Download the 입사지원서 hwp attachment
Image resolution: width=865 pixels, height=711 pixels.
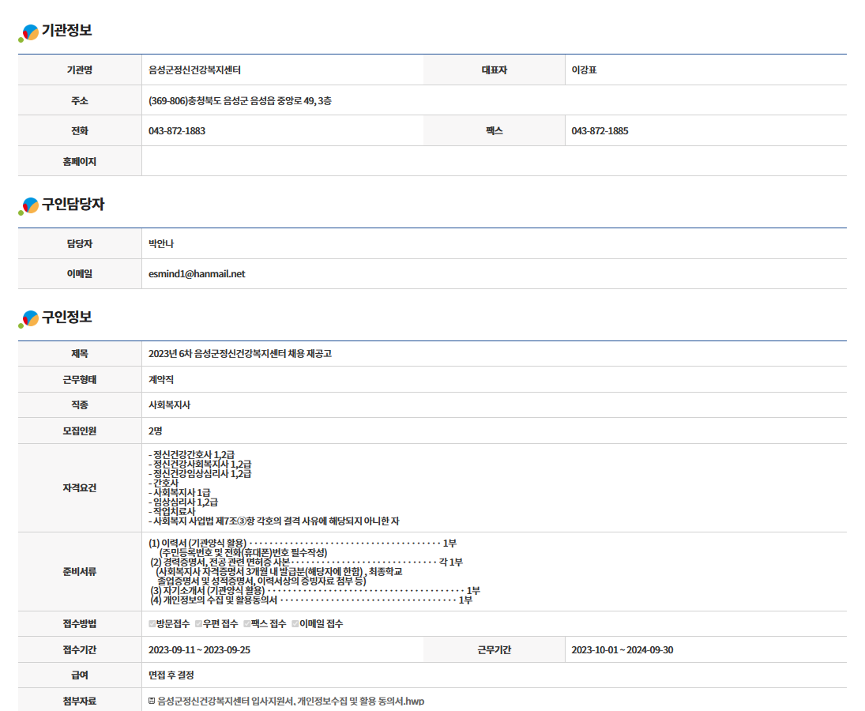point(291,701)
